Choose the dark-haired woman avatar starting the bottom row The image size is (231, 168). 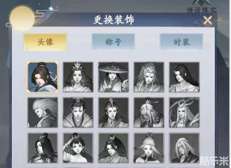click(x=43, y=148)
